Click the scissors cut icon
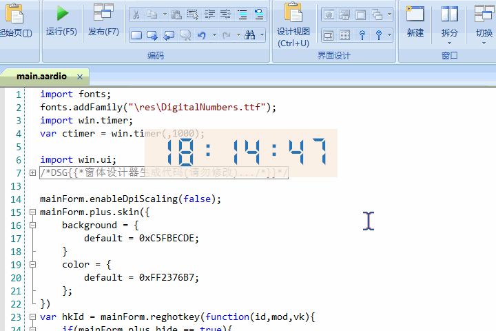The image size is (496, 331). [x=136, y=14]
